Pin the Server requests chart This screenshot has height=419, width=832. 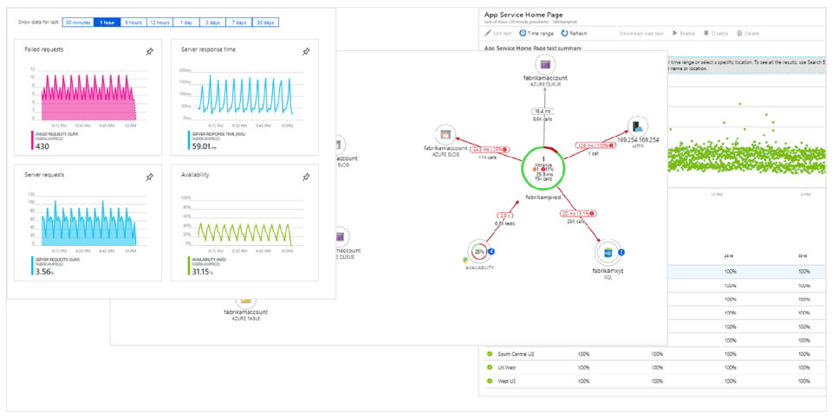coord(150,177)
